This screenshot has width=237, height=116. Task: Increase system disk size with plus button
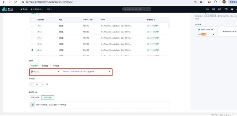pyautogui.click(x=43, y=84)
